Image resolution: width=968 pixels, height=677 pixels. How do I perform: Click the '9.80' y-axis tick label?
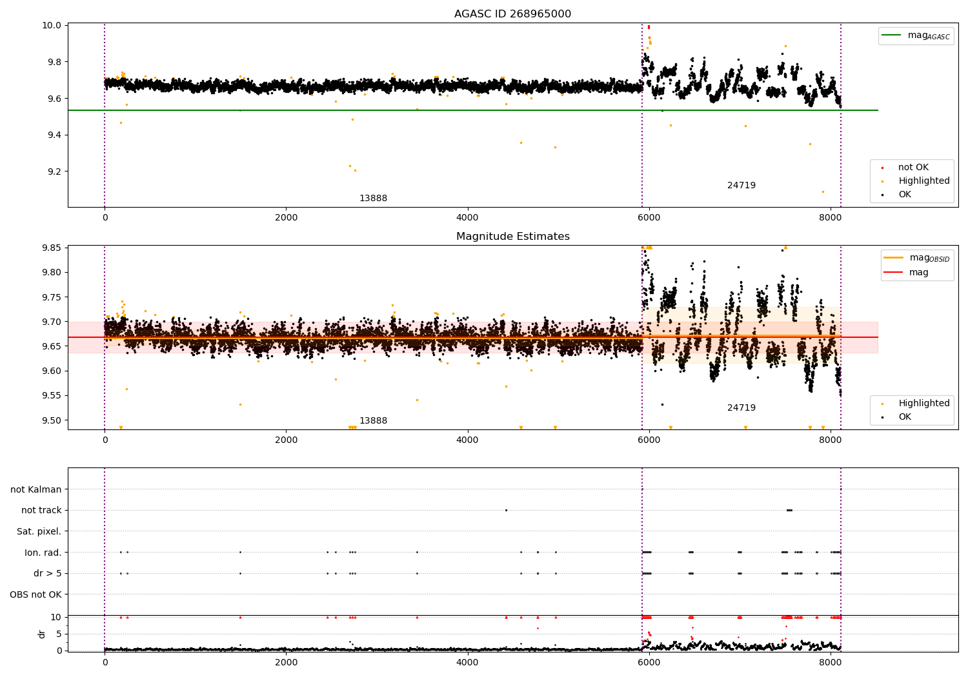coord(53,273)
